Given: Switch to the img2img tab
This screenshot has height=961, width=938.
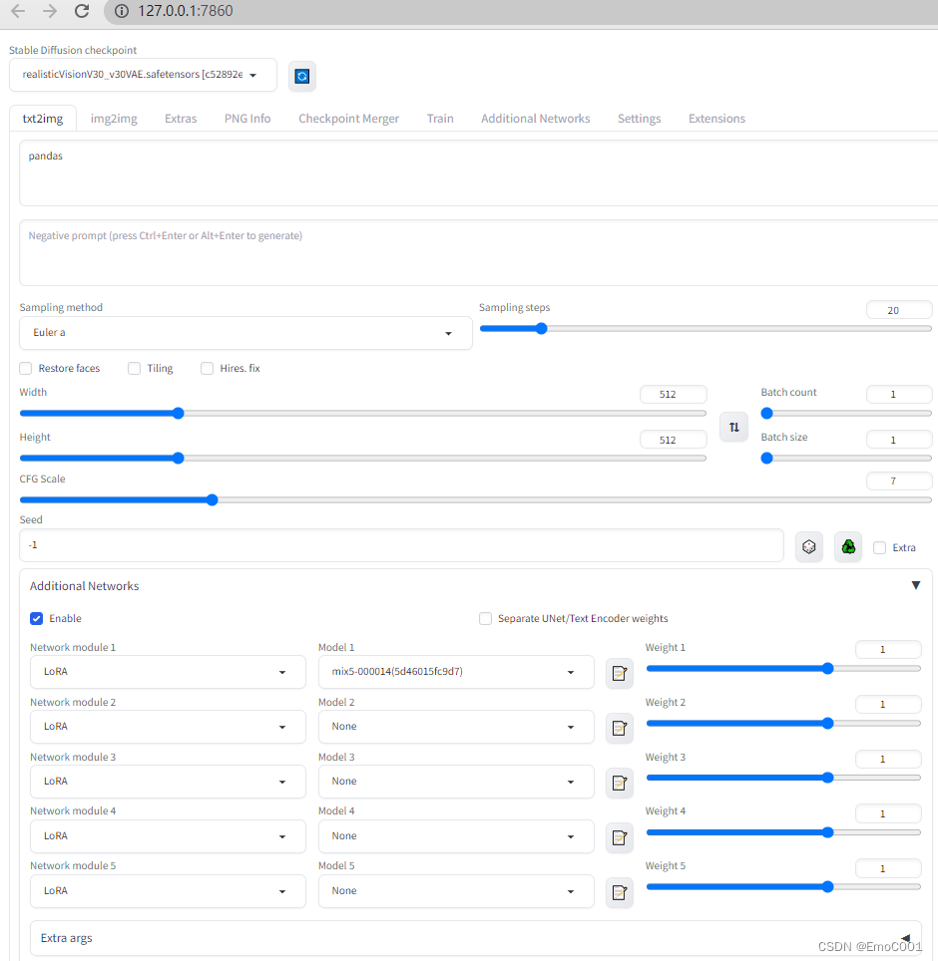Looking at the screenshot, I should coord(113,118).
